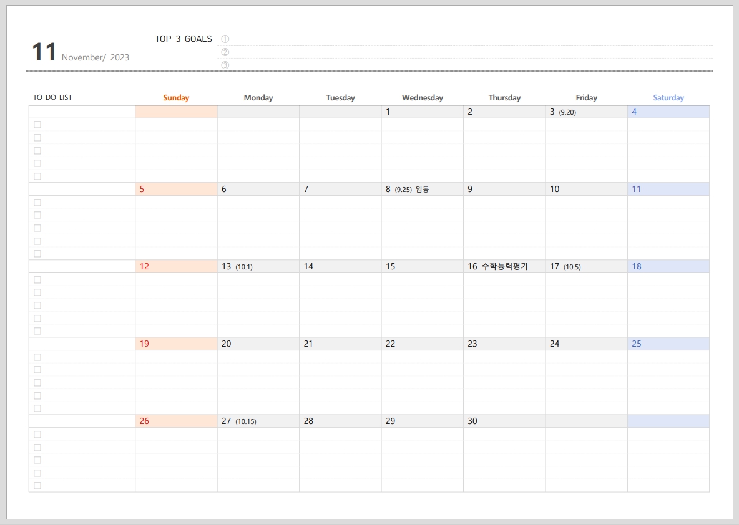739x525 pixels.
Task: Select Sunday date 12
Action: [x=176, y=266]
